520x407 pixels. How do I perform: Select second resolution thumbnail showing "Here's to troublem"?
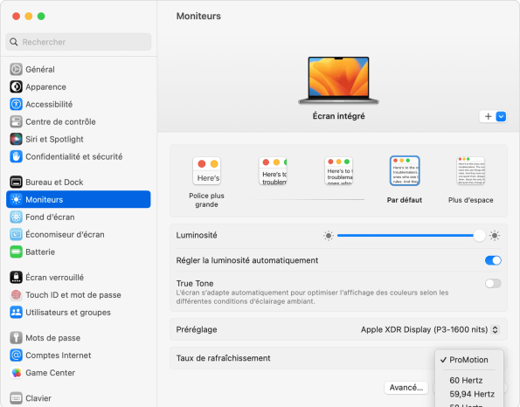point(273,170)
